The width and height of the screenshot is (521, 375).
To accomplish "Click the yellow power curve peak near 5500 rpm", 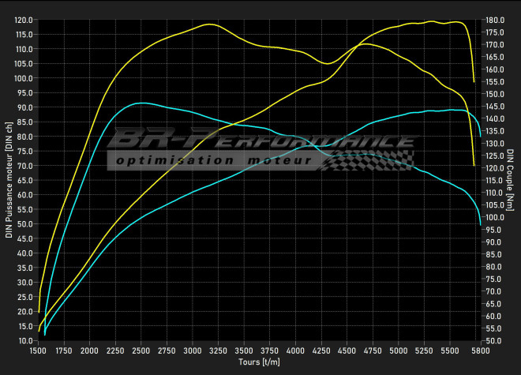I will (432, 21).
